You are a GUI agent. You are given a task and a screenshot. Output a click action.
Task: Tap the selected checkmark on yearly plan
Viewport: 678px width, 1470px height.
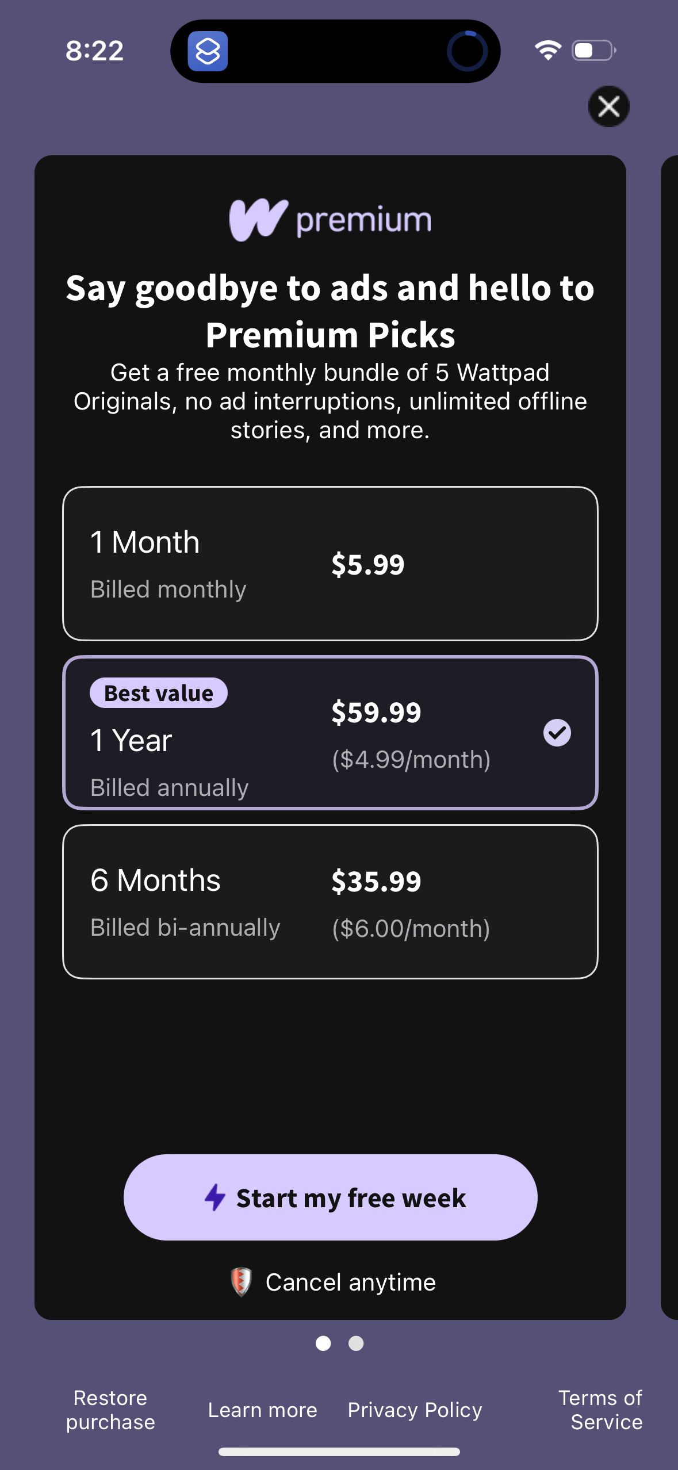coord(557,733)
